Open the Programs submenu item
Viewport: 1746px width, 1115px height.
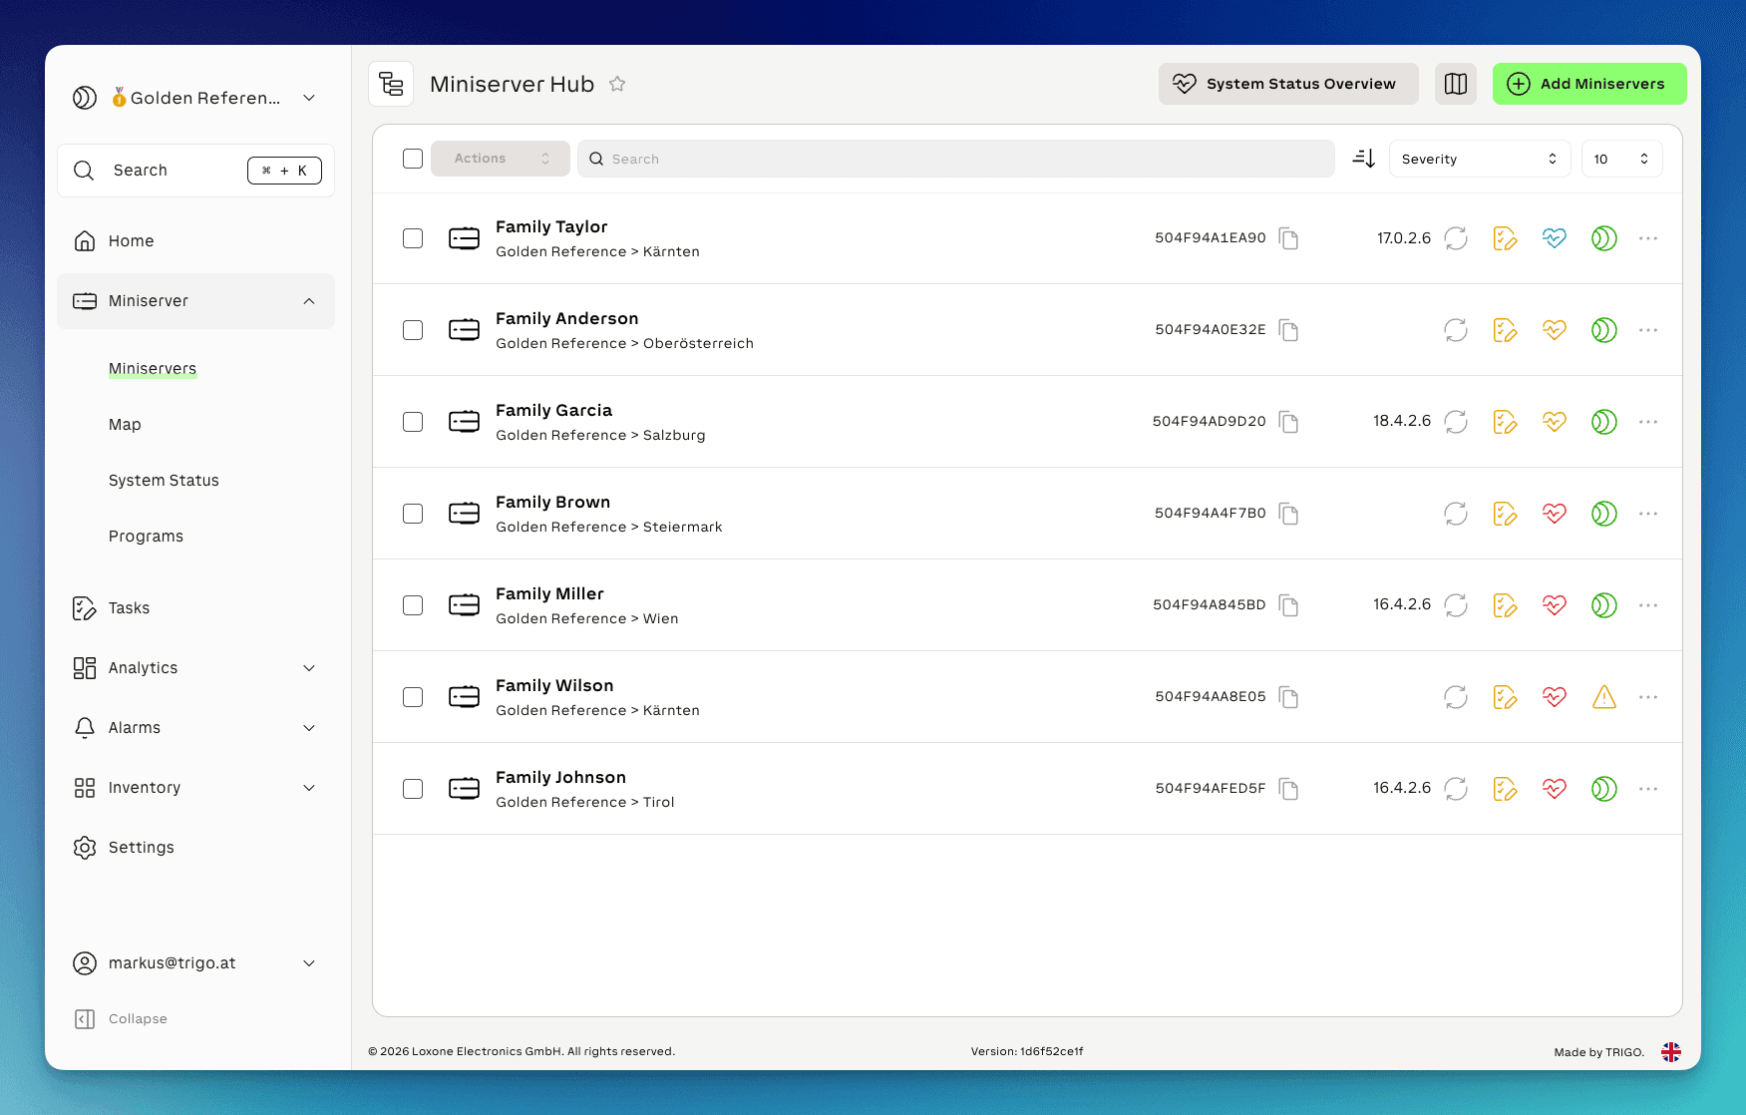click(146, 537)
